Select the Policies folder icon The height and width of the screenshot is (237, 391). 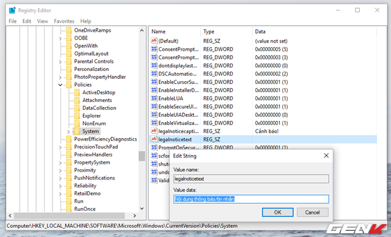pos(69,85)
